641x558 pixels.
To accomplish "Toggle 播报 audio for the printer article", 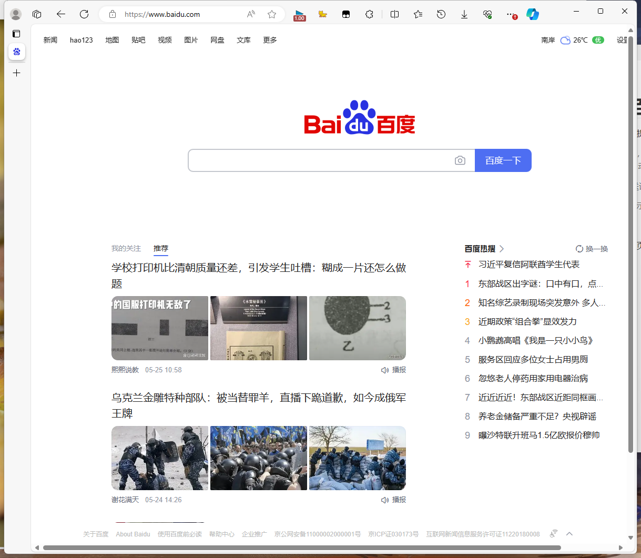I will coord(394,370).
